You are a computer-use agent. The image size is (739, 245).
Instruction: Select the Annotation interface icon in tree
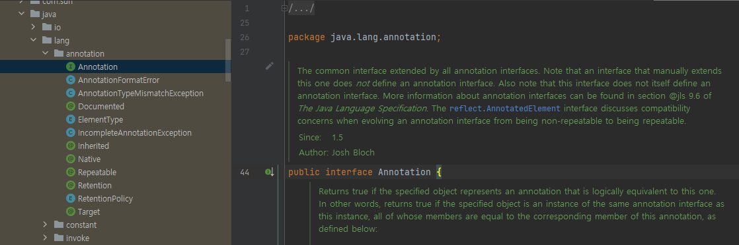click(71, 67)
